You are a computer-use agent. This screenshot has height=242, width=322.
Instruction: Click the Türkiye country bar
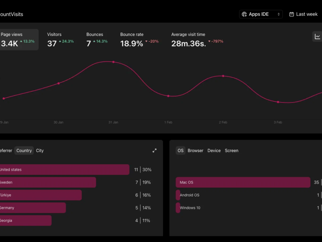click(x=41, y=195)
